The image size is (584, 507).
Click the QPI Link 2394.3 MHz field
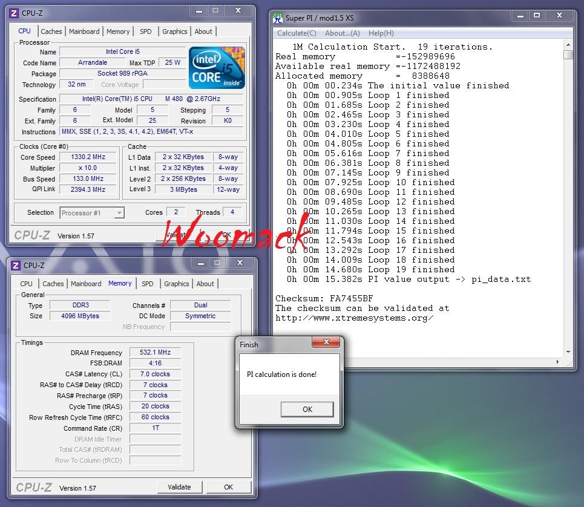(x=88, y=189)
